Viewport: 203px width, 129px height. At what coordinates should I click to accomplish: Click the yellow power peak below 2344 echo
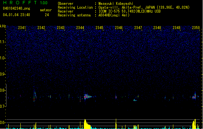click(x=87, y=124)
